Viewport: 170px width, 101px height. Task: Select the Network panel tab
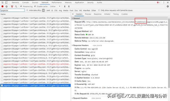(45, 2)
